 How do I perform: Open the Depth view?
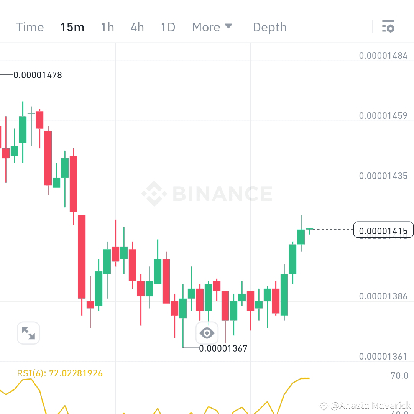[x=269, y=27]
